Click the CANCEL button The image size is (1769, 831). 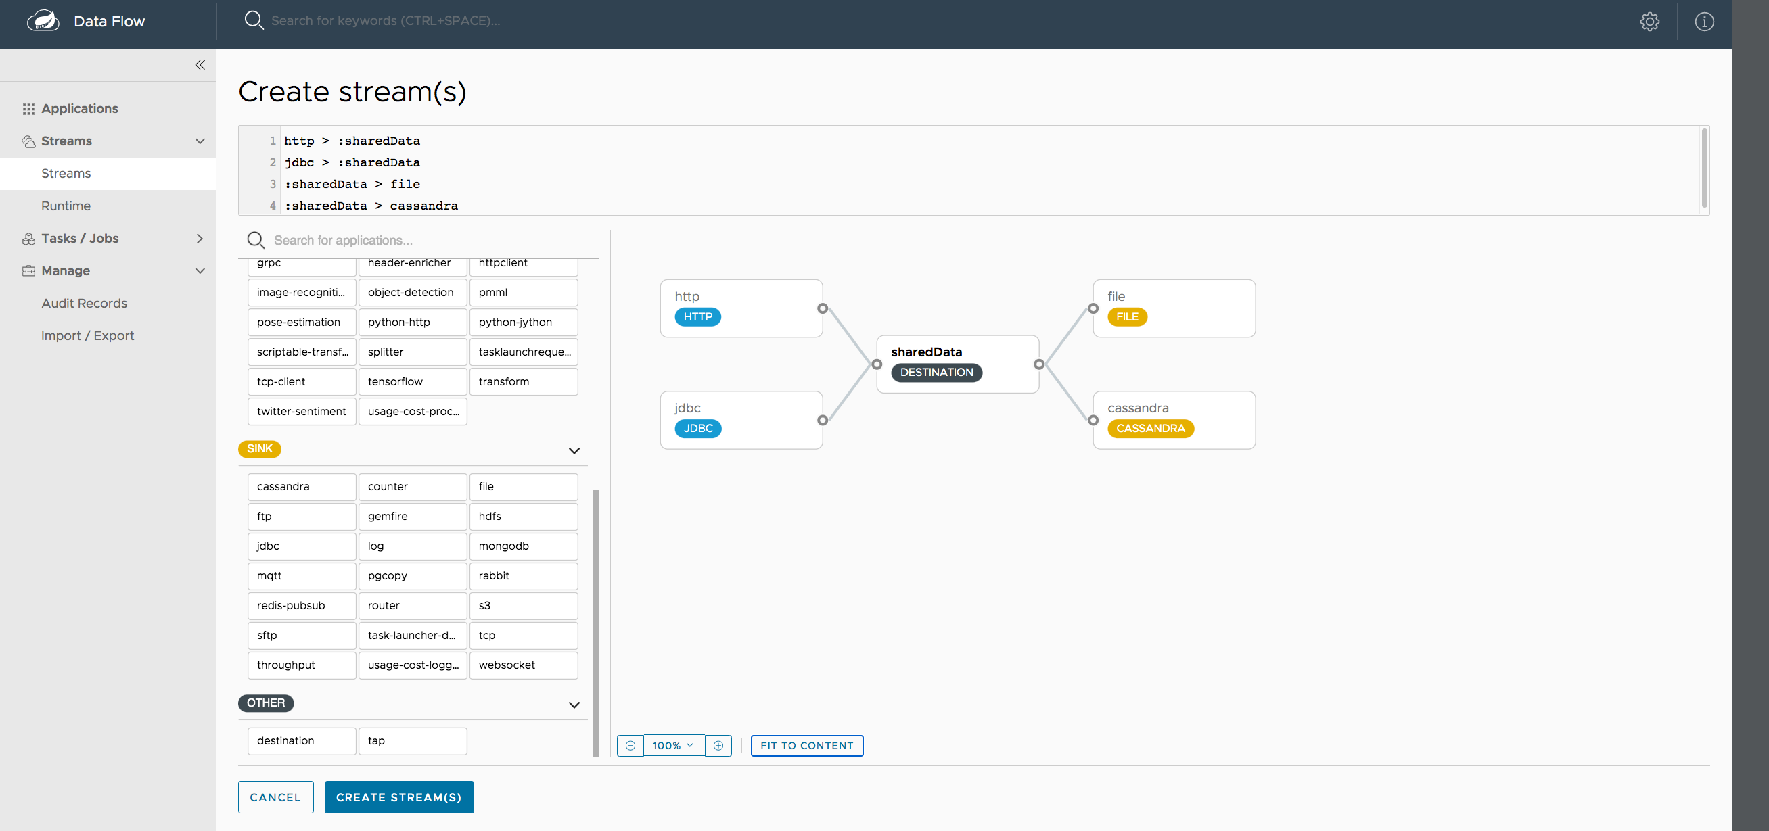pyautogui.click(x=275, y=797)
